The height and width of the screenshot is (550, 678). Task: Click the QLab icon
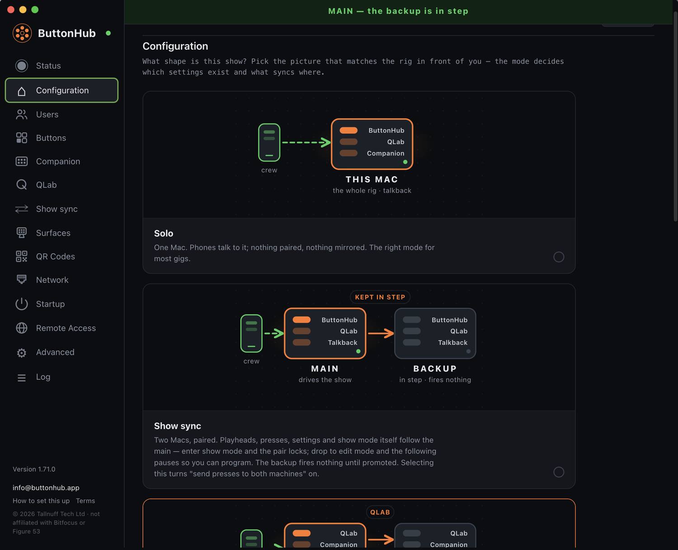(x=22, y=185)
